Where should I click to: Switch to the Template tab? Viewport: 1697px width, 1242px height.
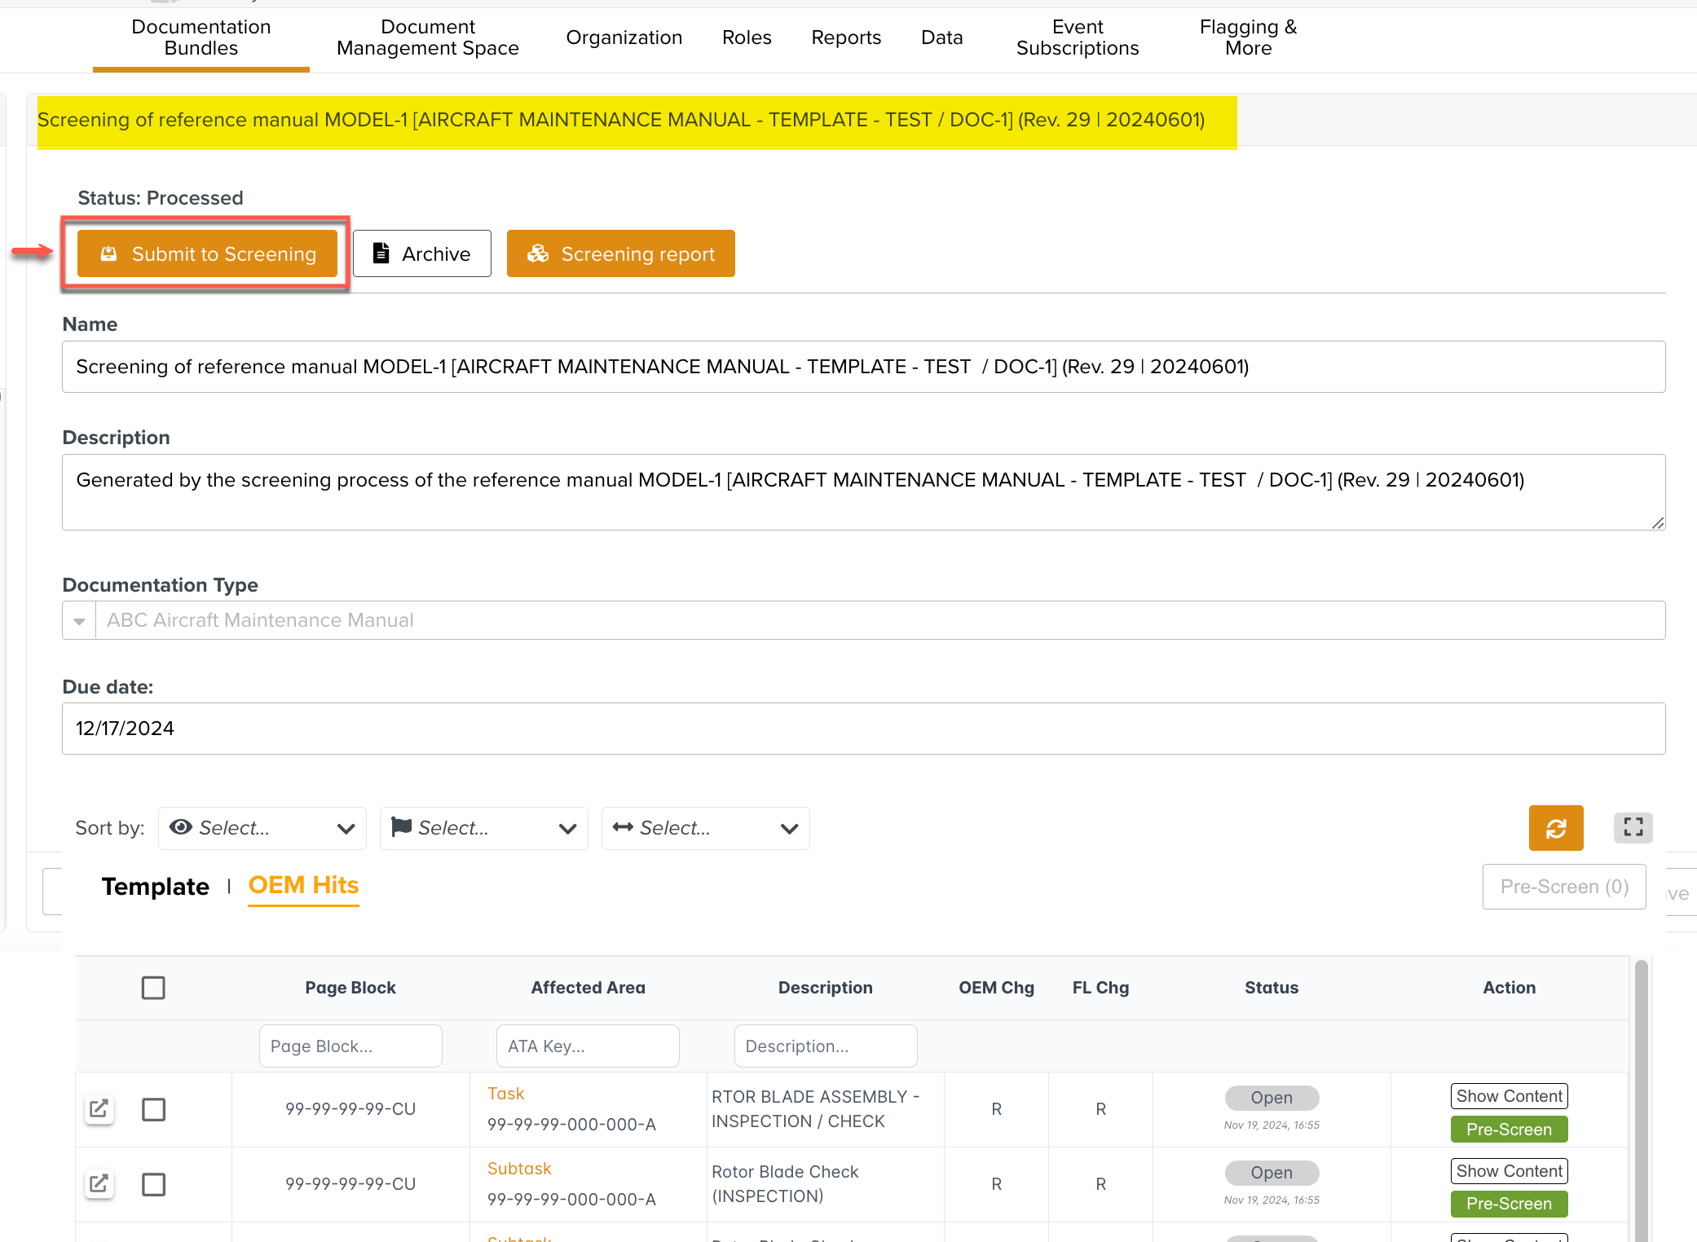tap(155, 887)
